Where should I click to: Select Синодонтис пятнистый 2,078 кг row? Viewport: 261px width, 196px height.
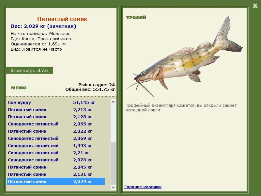(56, 160)
